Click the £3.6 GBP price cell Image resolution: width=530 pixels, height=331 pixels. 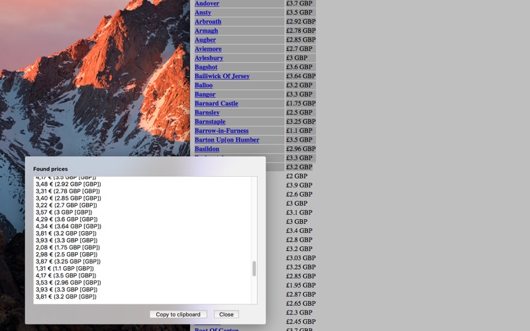tap(299, 68)
